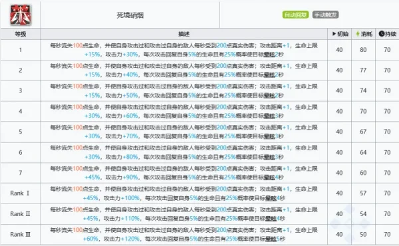The height and width of the screenshot is (246, 399).
Task: Click the 描述 column header
Action: tap(184, 34)
